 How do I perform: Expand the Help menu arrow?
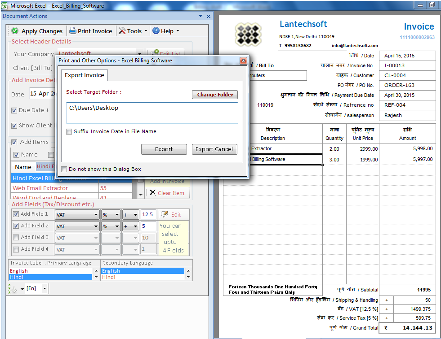[x=178, y=30]
